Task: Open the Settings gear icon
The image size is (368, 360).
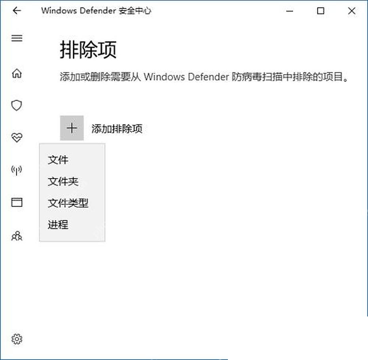Action: (17, 339)
